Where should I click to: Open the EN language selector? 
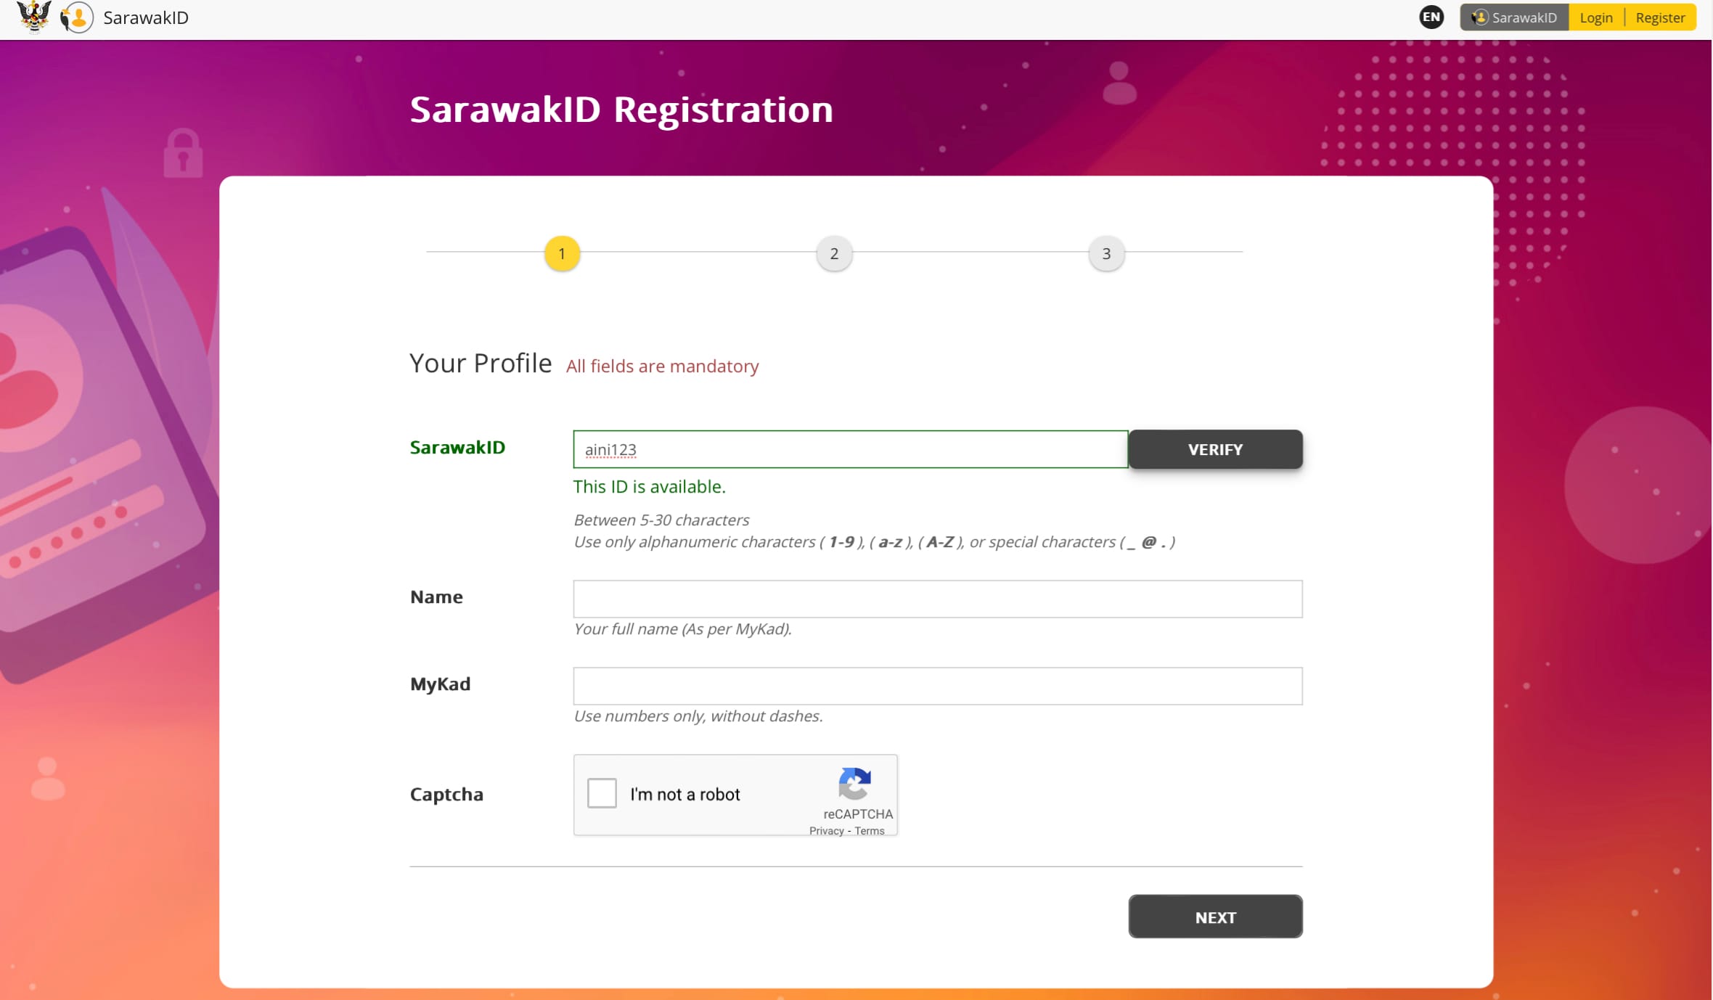pyautogui.click(x=1431, y=17)
